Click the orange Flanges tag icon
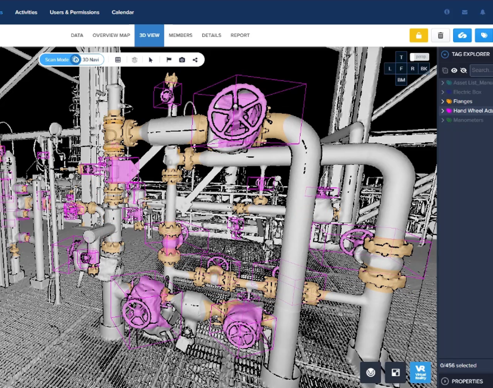493x388 pixels. 449,102
